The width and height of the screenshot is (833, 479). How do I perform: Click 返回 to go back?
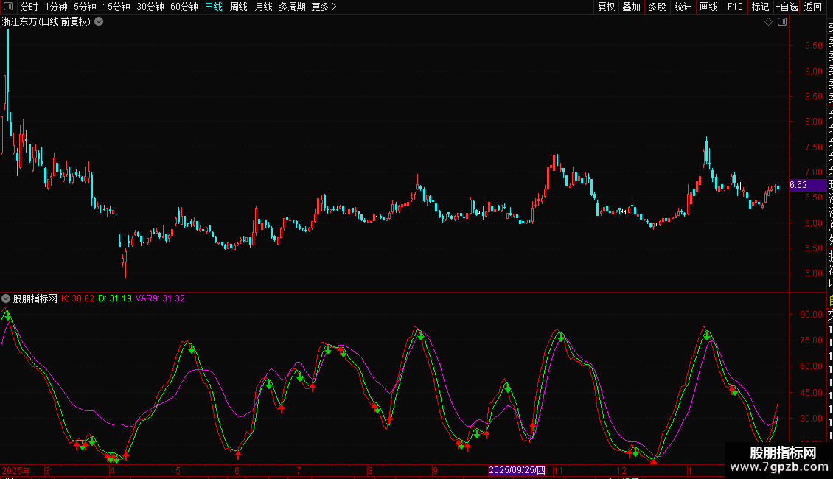[813, 7]
